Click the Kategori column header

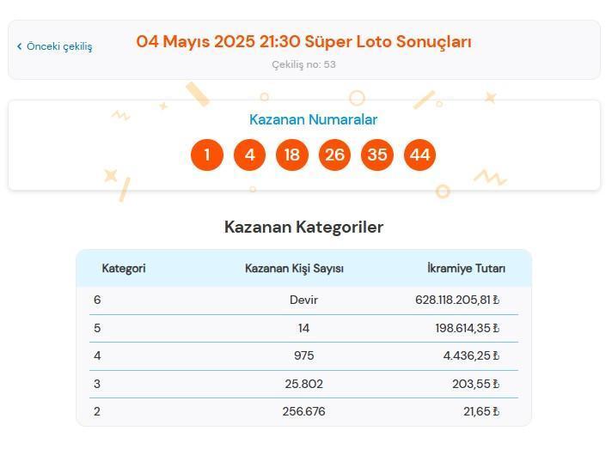(124, 269)
